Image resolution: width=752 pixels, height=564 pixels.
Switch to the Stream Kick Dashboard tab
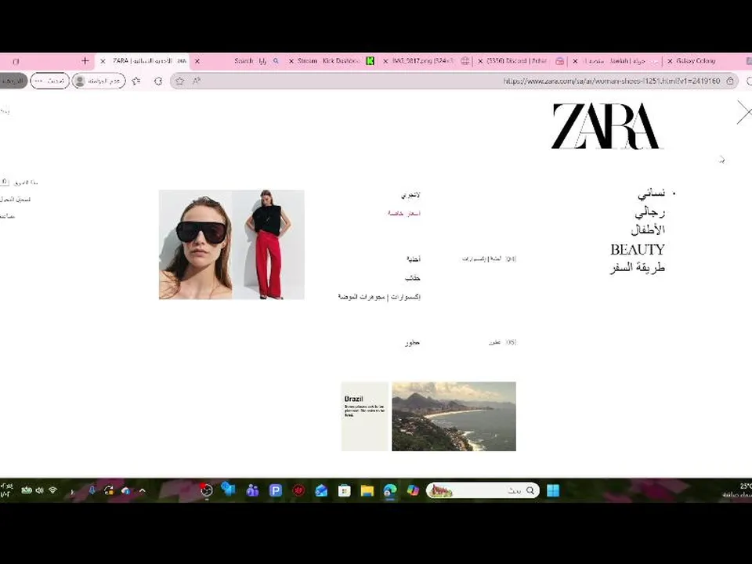pos(329,61)
